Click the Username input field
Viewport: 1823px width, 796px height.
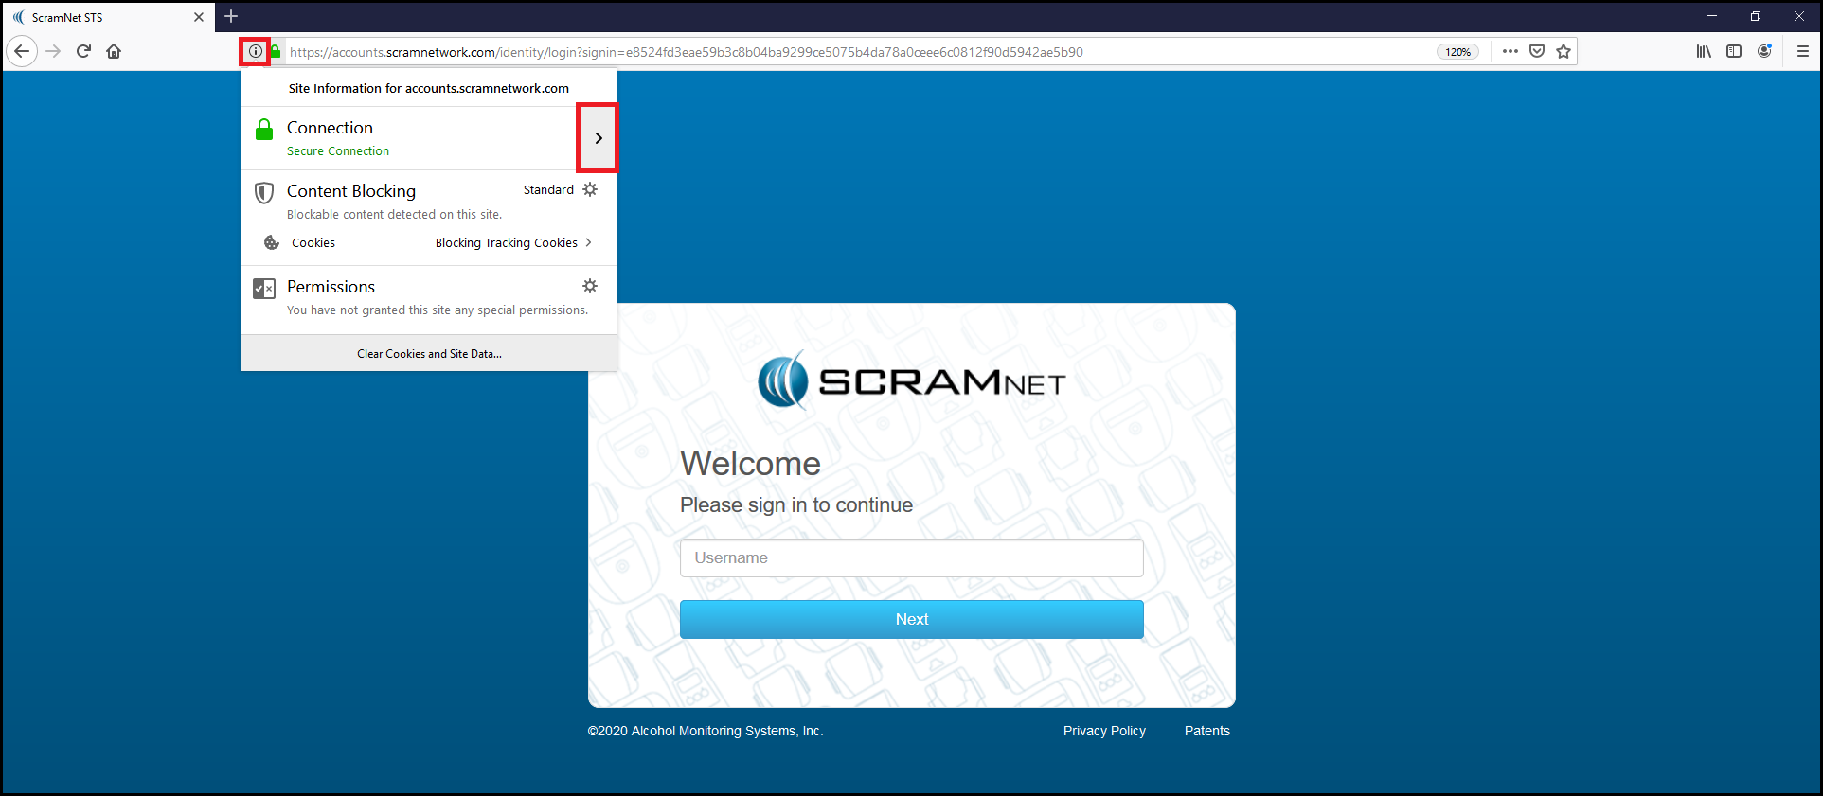pos(911,558)
